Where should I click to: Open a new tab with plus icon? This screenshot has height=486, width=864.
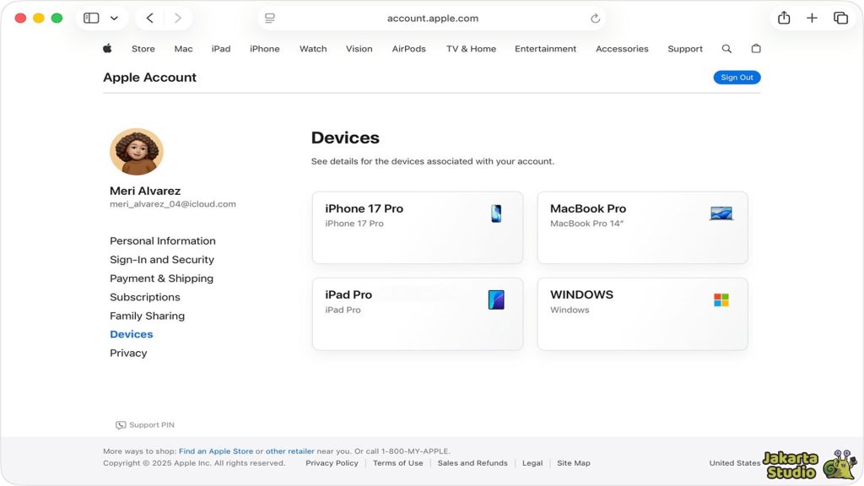tap(812, 18)
